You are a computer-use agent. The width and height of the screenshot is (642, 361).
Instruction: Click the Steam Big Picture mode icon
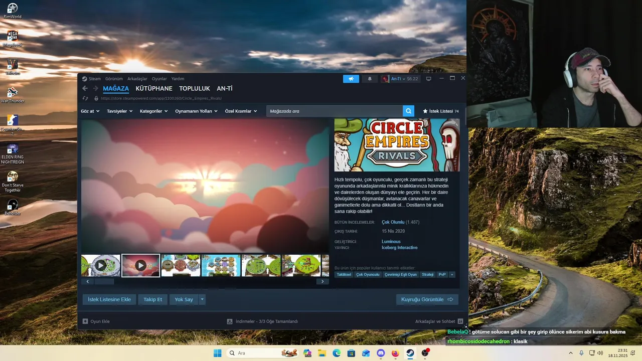pos(428,79)
